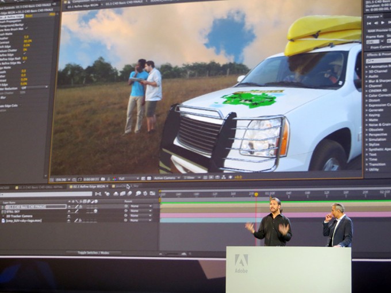391x293 pixels.
Task: Select the comp_SUV+sky+logo.mov layer
Action: point(24,221)
